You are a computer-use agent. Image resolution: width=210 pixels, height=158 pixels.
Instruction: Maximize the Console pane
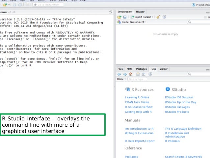pos(111,12)
